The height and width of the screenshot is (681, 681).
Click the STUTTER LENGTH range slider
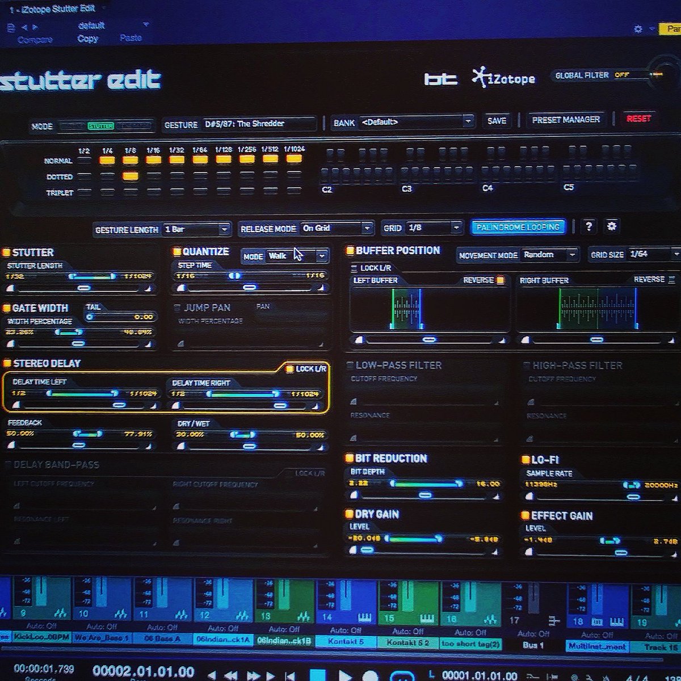point(93,276)
